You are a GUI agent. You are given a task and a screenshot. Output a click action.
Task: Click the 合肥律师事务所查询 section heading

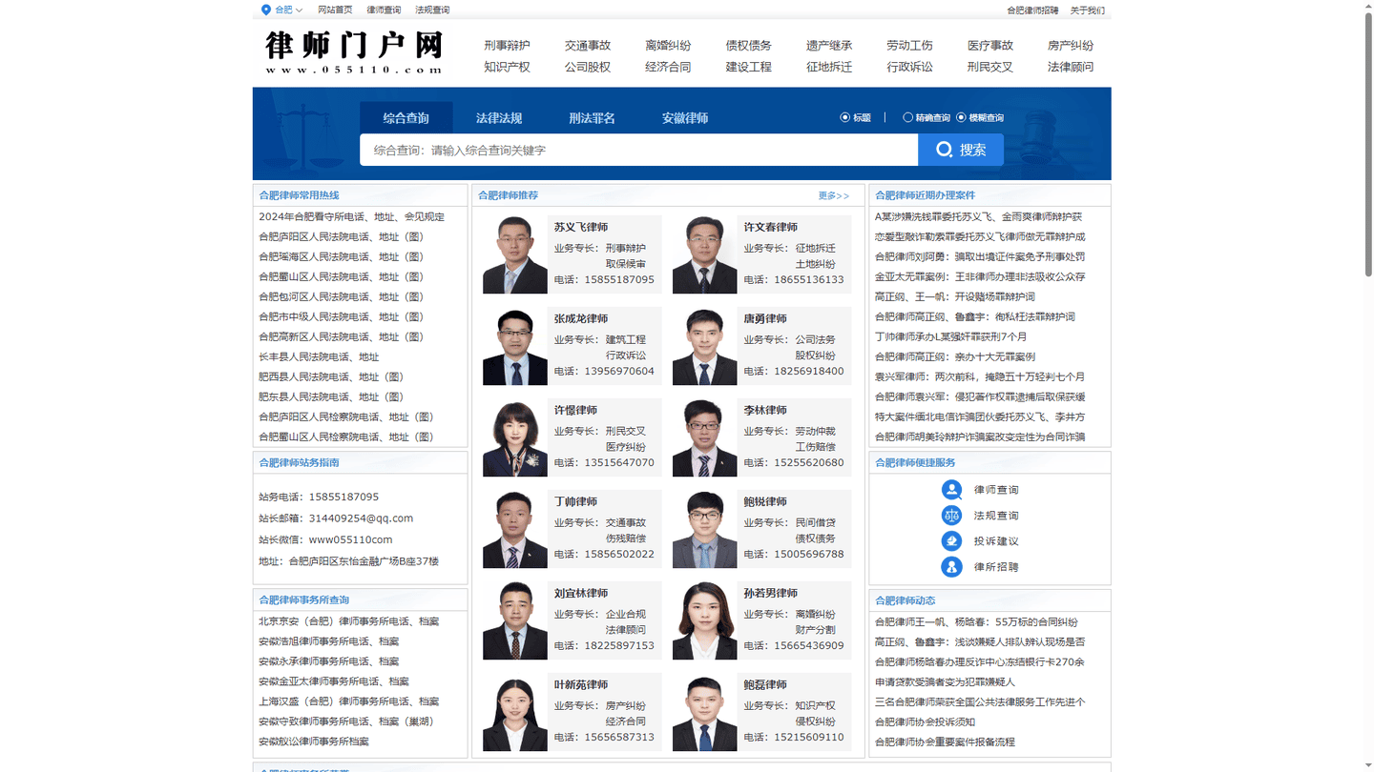point(303,600)
